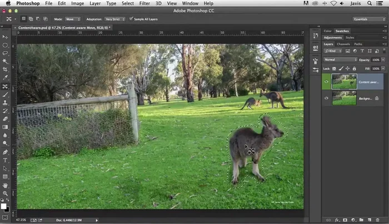Viewport: 389px width, 224px height.
Task: Select the Crop tool
Action: click(5, 70)
